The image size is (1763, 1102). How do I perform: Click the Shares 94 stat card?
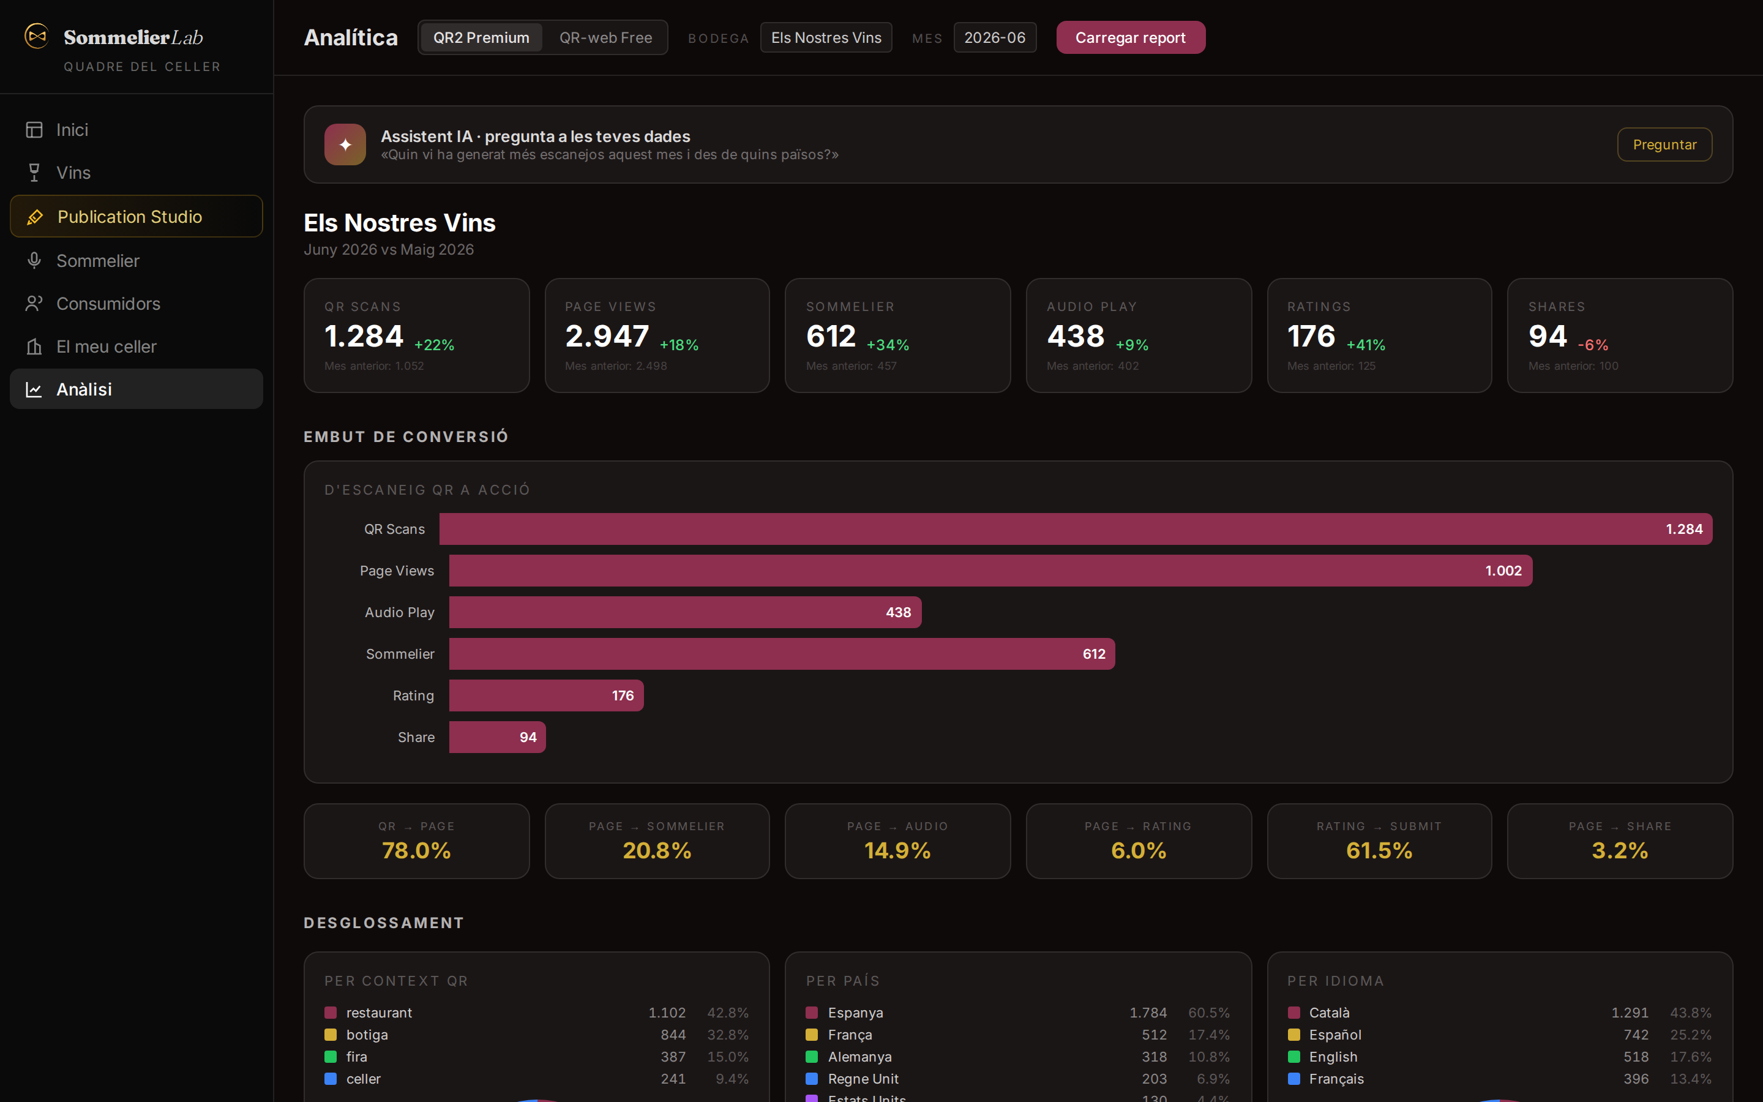coord(1620,335)
